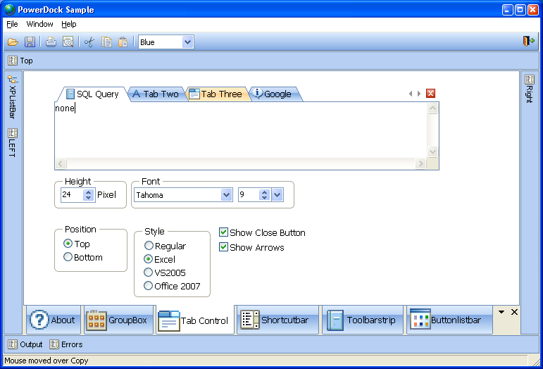Expand the font size dropdown arrow
Image resolution: width=543 pixels, height=369 pixels.
click(x=277, y=195)
